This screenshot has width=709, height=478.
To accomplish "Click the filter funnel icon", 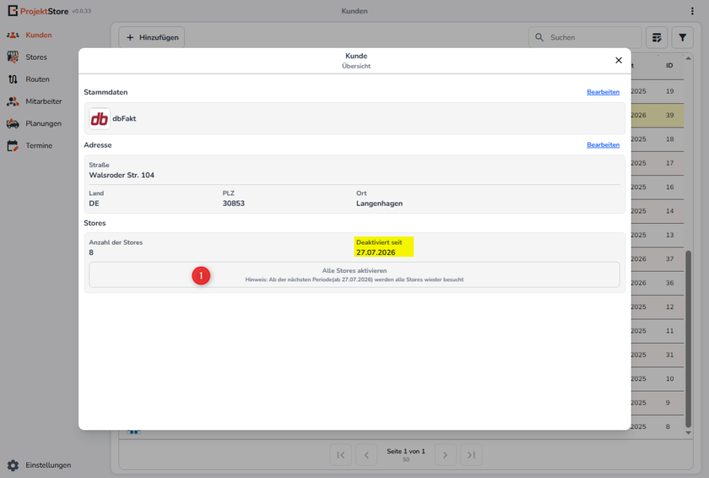I will [682, 37].
